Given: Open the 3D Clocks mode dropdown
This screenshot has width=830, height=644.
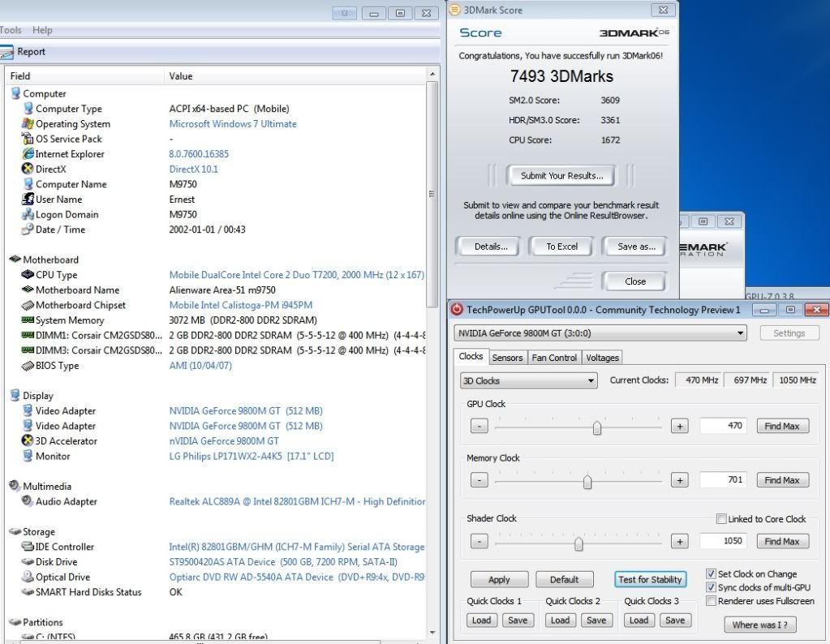Looking at the screenshot, I should (x=529, y=380).
